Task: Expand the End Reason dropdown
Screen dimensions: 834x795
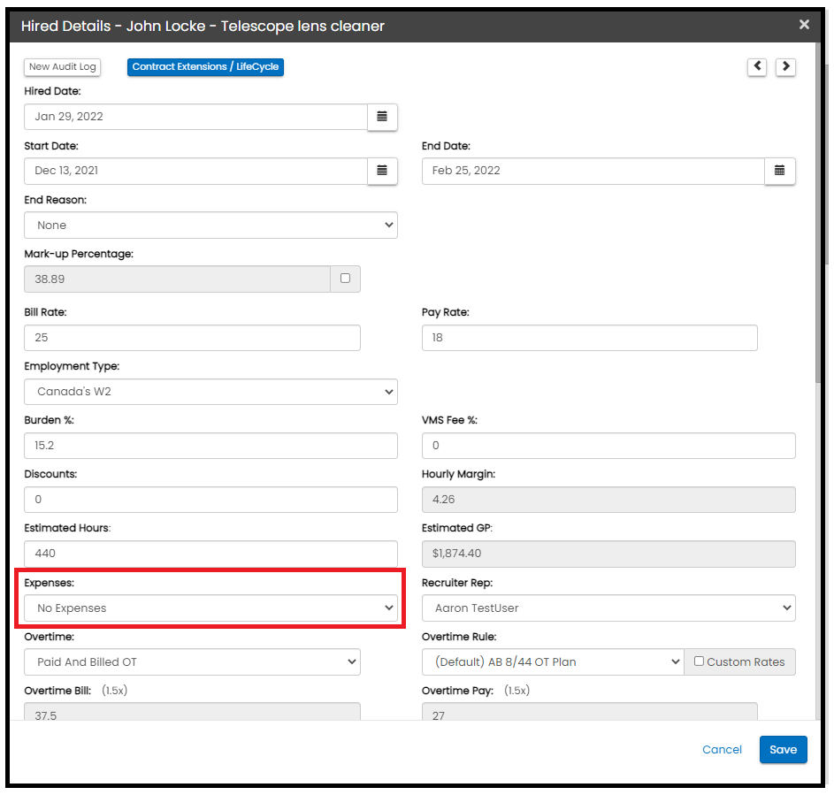Action: (210, 225)
